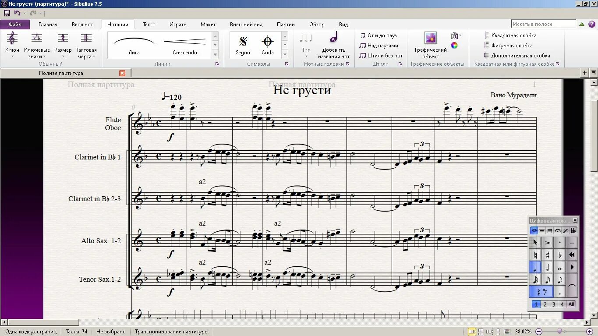Choose sixteenth note on keypad
This screenshot has width=598, height=336.
coord(547,279)
